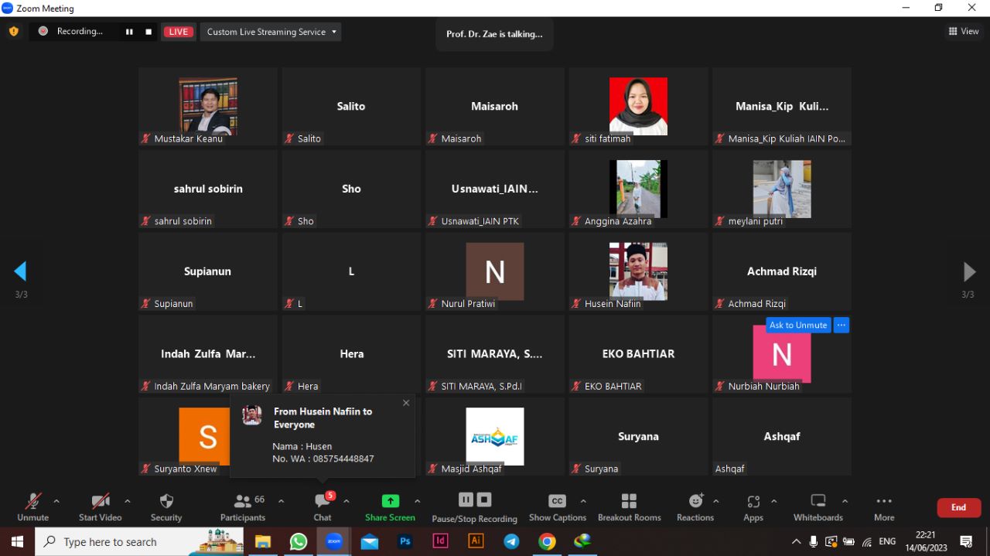The height and width of the screenshot is (556, 990).
Task: Click the encryption shield icon at top left
Action: [13, 32]
